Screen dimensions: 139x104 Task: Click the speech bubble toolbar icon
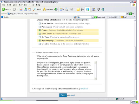coord(98,9)
